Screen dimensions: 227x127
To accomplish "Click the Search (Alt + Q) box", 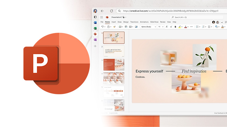I will 196,17.
